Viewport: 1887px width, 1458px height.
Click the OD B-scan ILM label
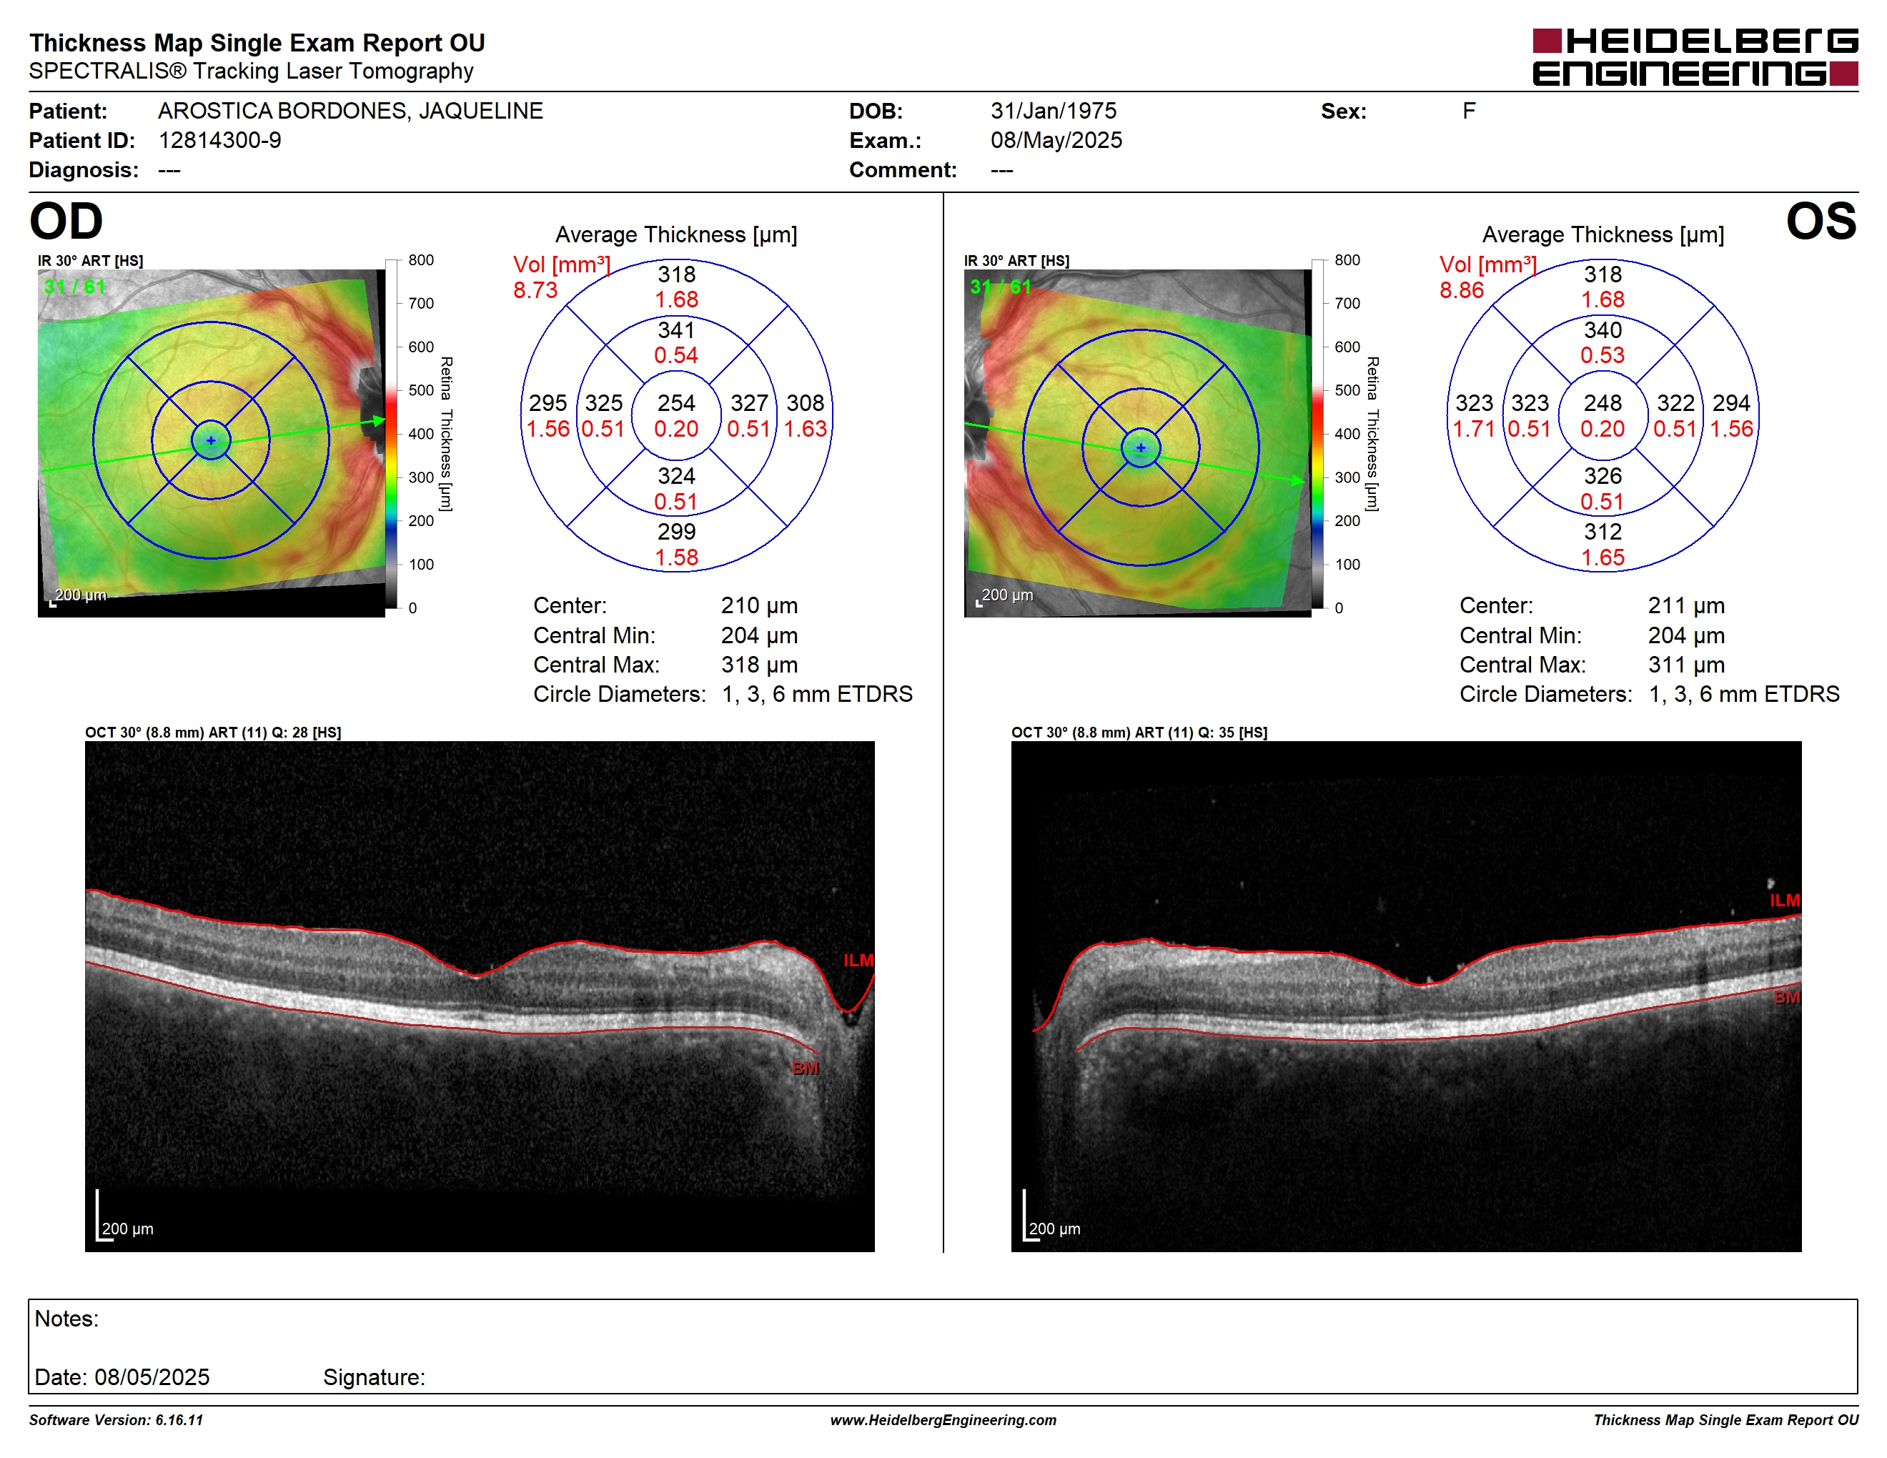tap(858, 961)
